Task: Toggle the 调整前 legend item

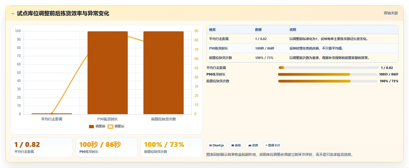Action: (x=97, y=126)
